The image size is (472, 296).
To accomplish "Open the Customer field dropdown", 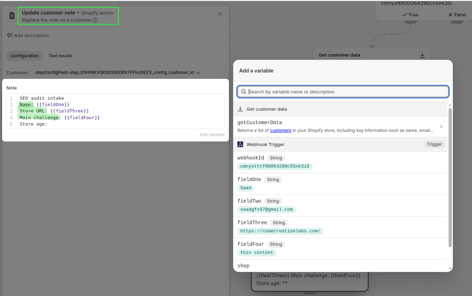I will 198,72.
